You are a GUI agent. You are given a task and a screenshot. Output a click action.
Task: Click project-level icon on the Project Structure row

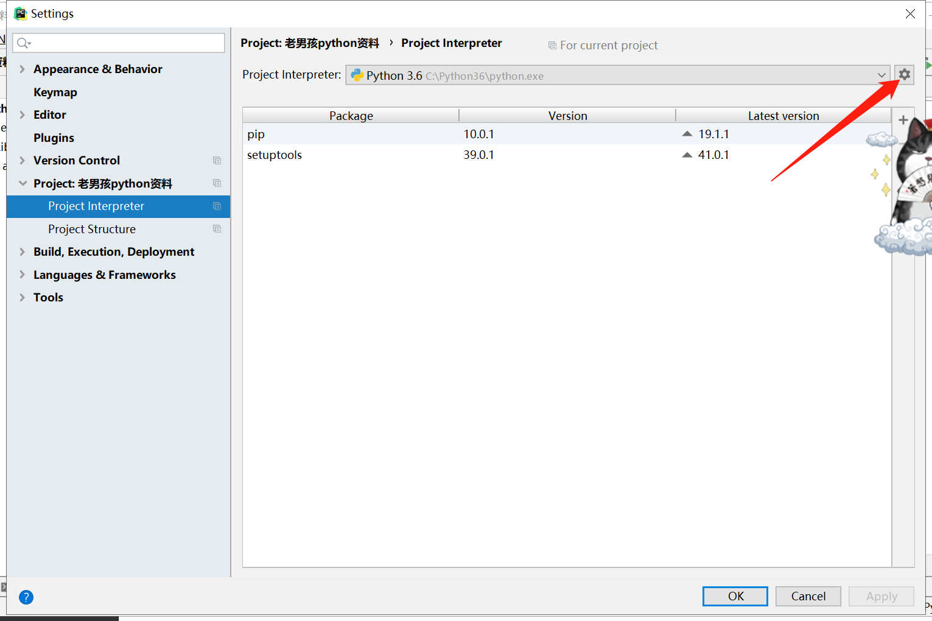(x=217, y=229)
